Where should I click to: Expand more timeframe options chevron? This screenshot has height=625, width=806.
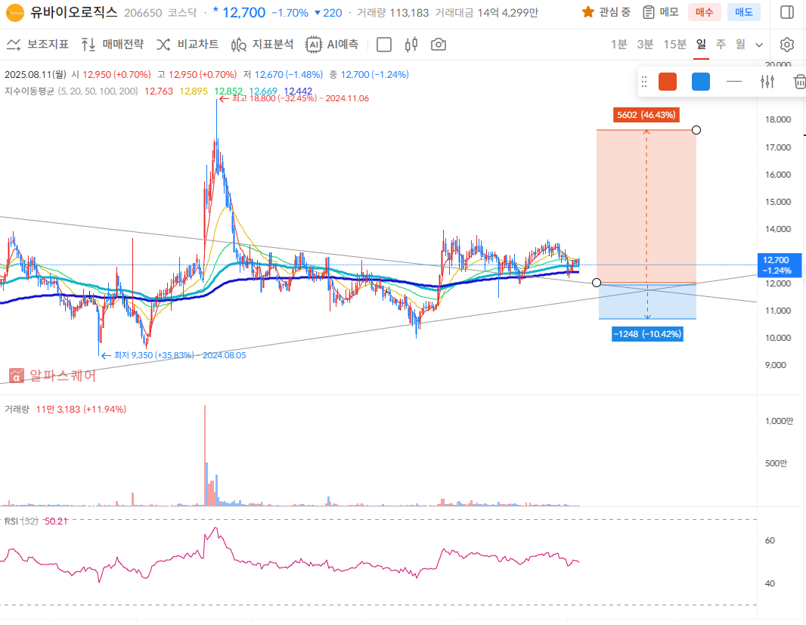click(x=758, y=45)
